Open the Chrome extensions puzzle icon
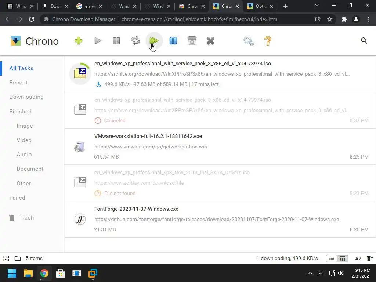This screenshot has width=376, height=282. (344, 19)
